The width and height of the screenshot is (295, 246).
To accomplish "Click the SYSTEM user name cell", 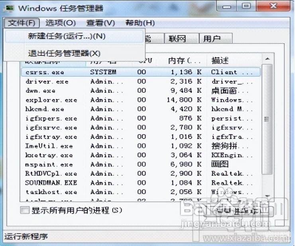I will [103, 72].
